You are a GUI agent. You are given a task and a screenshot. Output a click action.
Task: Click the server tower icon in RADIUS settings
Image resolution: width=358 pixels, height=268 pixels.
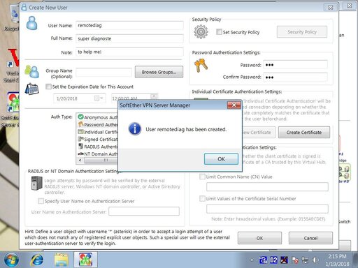(36, 183)
